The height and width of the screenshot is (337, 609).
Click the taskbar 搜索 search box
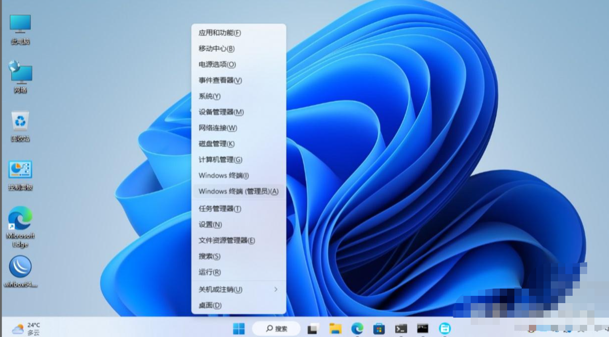(x=277, y=329)
